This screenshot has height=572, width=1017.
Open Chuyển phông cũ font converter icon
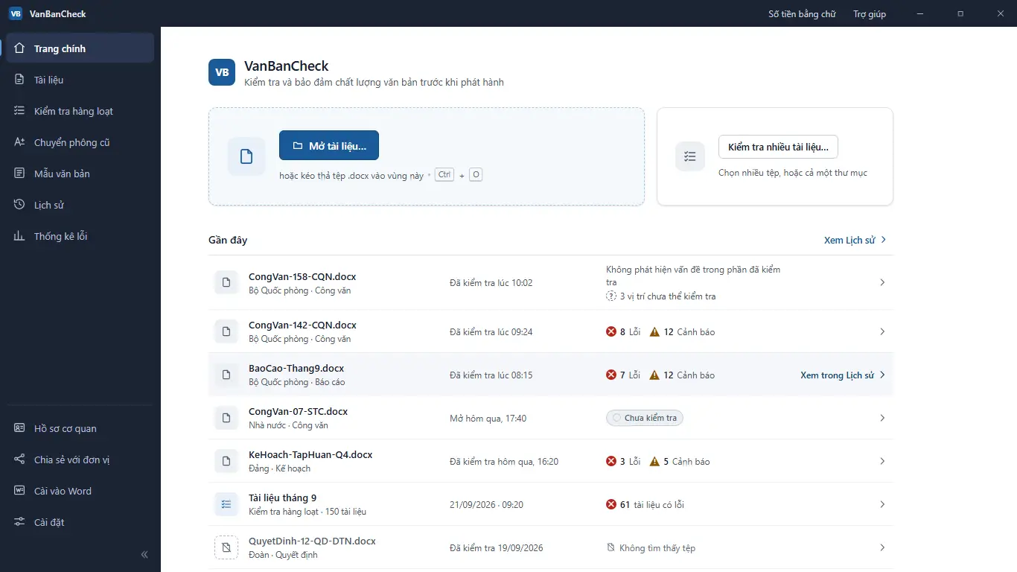coord(19,142)
